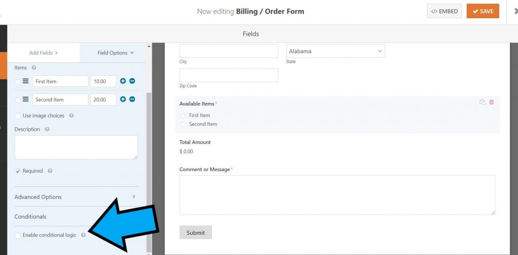Open the Items help tooltip icon
The height and width of the screenshot is (255, 518).
point(34,68)
